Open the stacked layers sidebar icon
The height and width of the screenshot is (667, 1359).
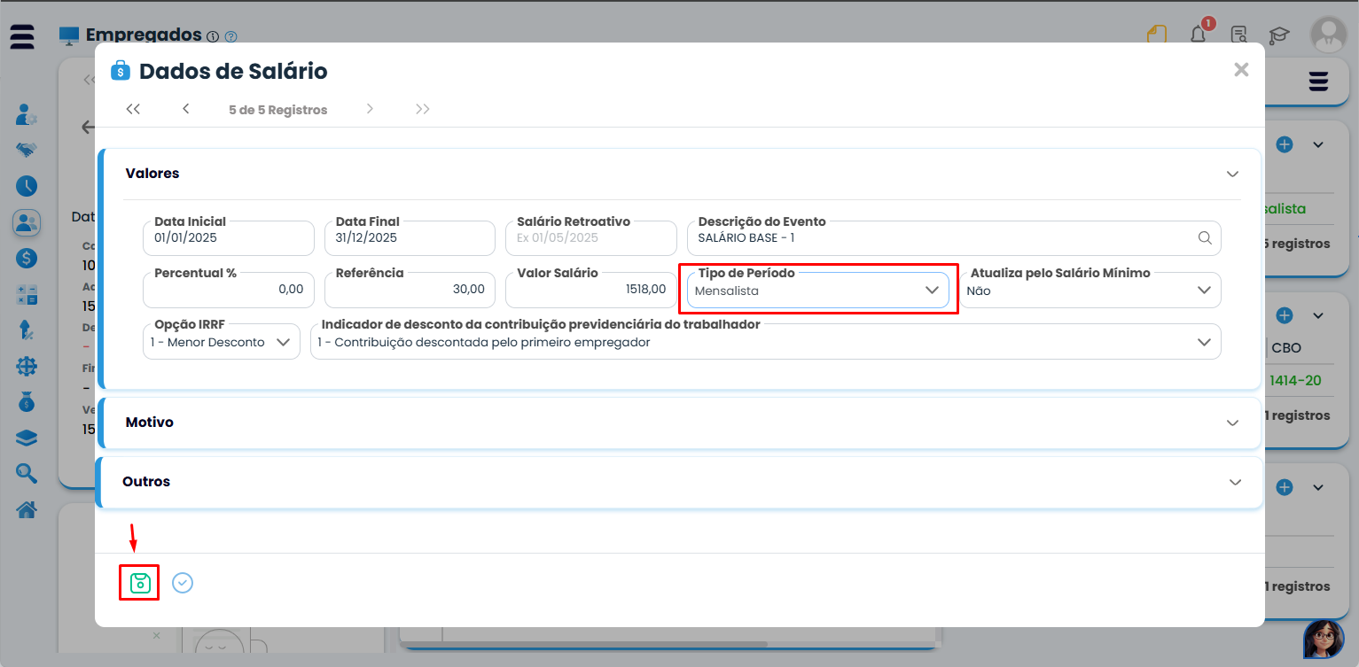[27, 438]
